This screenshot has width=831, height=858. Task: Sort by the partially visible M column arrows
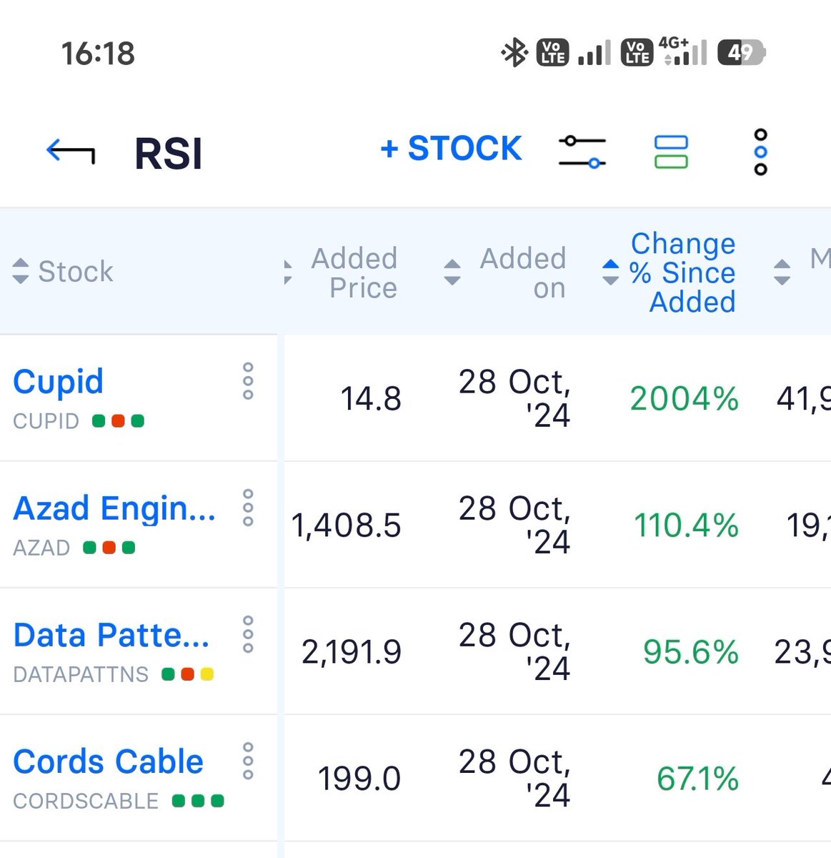point(782,272)
